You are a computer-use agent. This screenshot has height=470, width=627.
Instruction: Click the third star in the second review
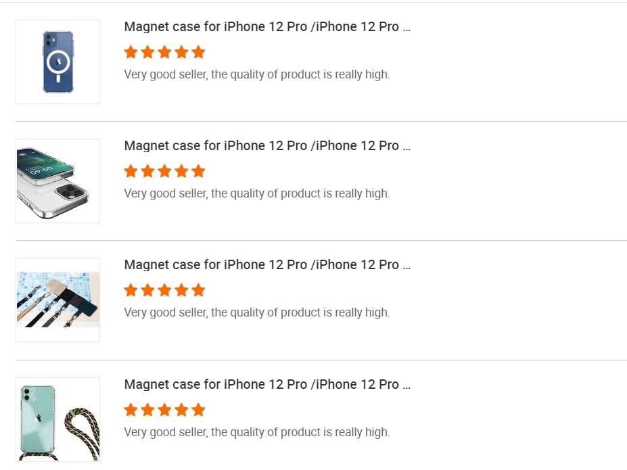click(x=164, y=171)
